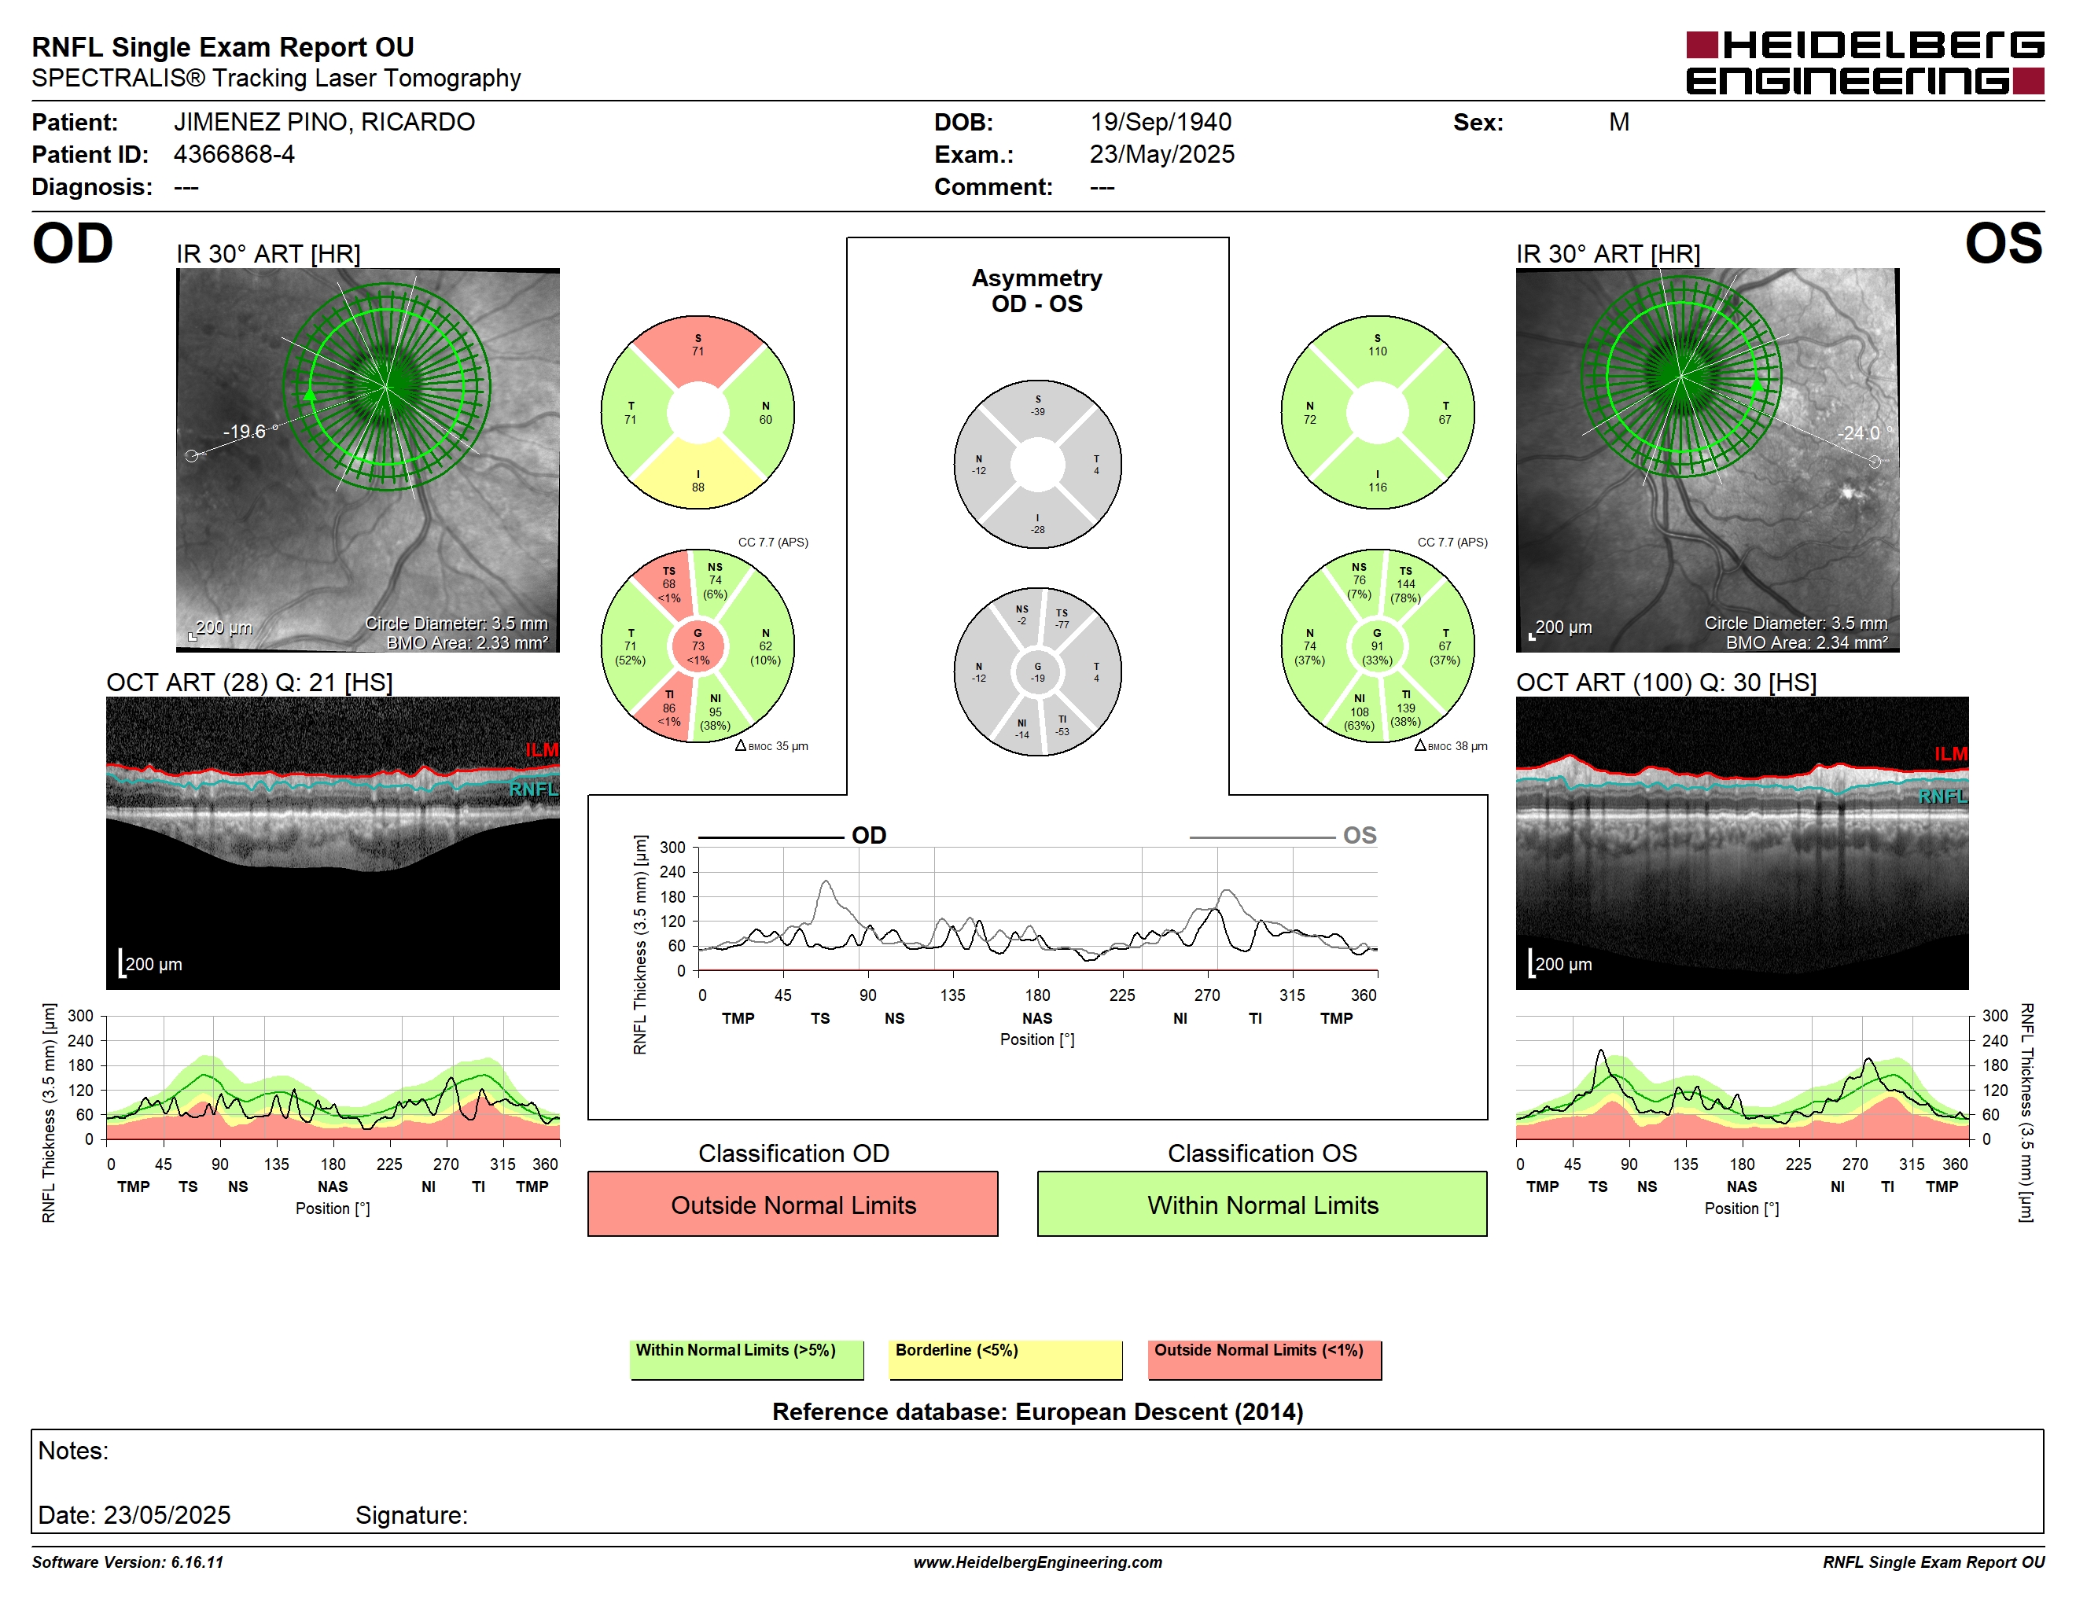Screen dimensions: 2076x1604
Task: Click the OD nasal sector N 60
Action: tap(765, 413)
